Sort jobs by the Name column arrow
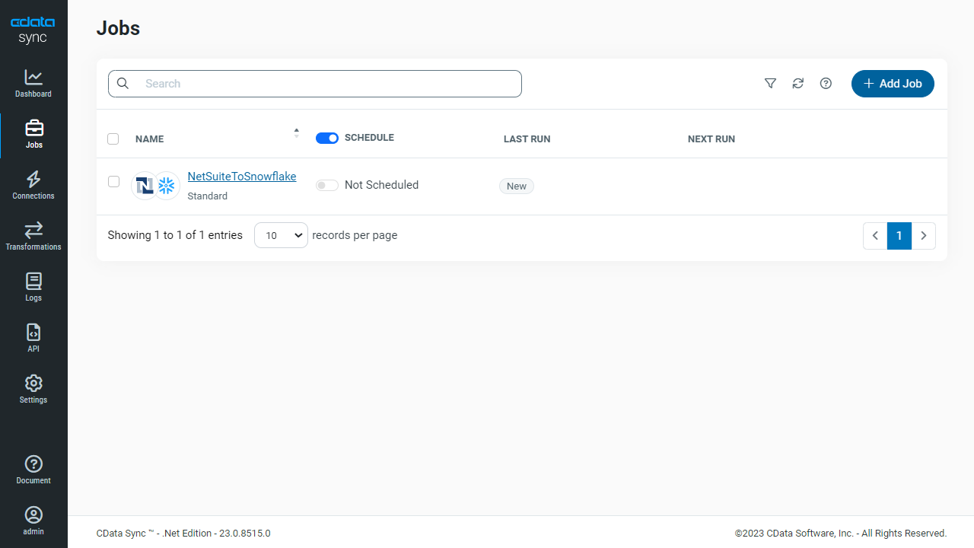 point(296,133)
